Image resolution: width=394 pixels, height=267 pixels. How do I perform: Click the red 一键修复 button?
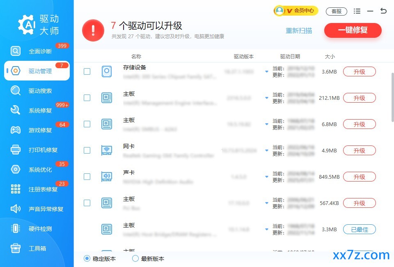tap(353, 30)
